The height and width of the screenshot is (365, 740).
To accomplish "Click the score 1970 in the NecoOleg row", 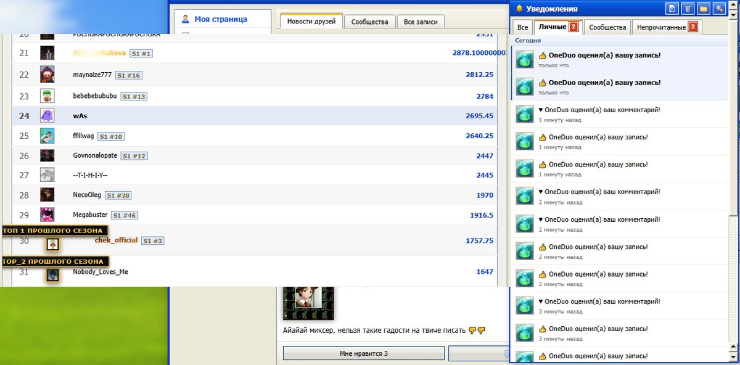I will click(485, 195).
